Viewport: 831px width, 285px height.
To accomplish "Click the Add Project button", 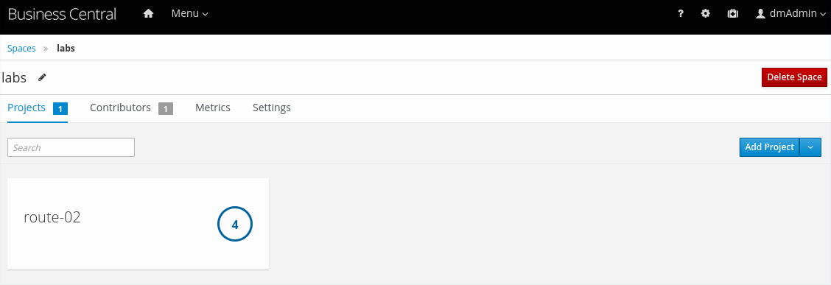I will pyautogui.click(x=770, y=147).
